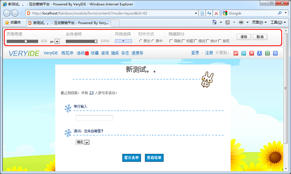Image resolution: width=291 pixels, height=174 pixels.
Task: Share to Baidu paw icon
Action: coord(275,53)
